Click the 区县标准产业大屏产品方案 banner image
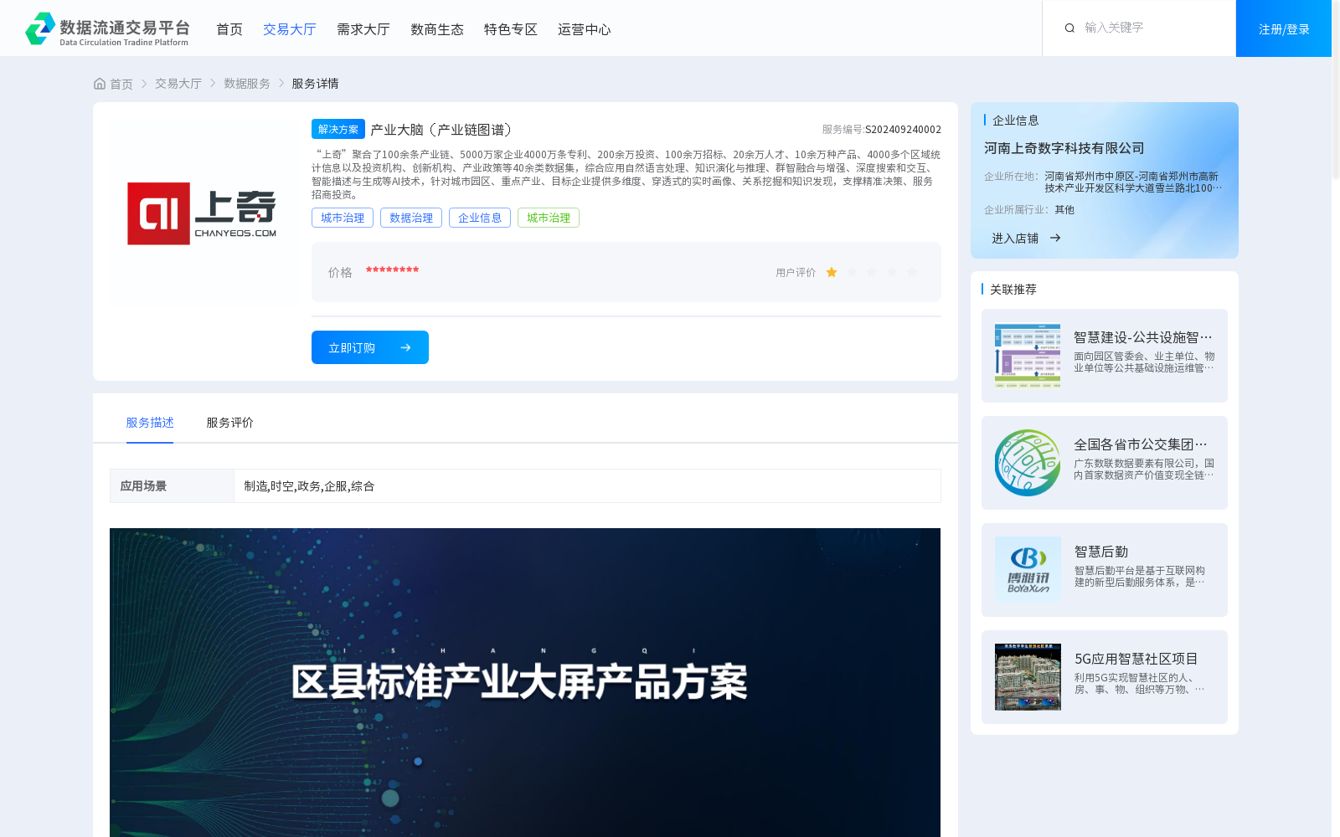The height and width of the screenshot is (837, 1340). click(x=525, y=682)
